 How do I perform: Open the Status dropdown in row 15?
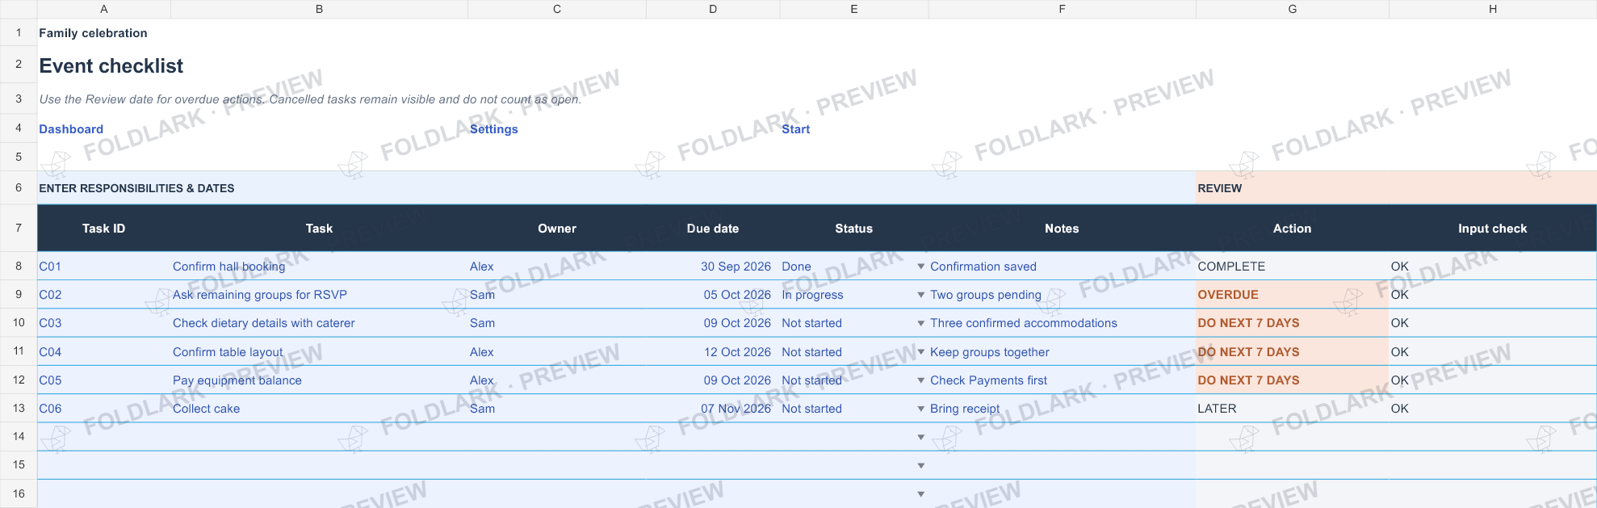(920, 465)
